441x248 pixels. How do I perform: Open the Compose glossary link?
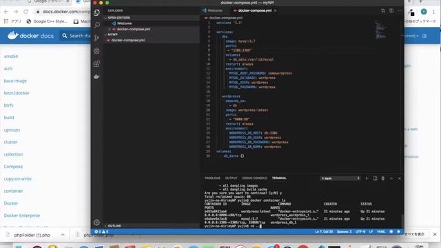pyautogui.click(x=13, y=167)
